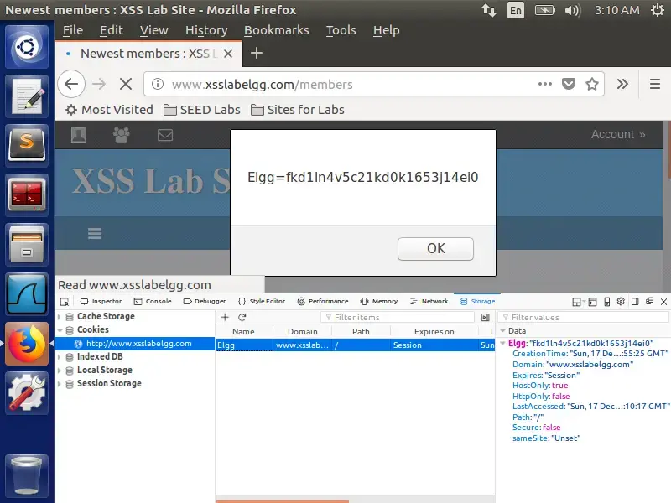The height and width of the screenshot is (503, 671).
Task: Open the Tools menu
Action: (341, 30)
